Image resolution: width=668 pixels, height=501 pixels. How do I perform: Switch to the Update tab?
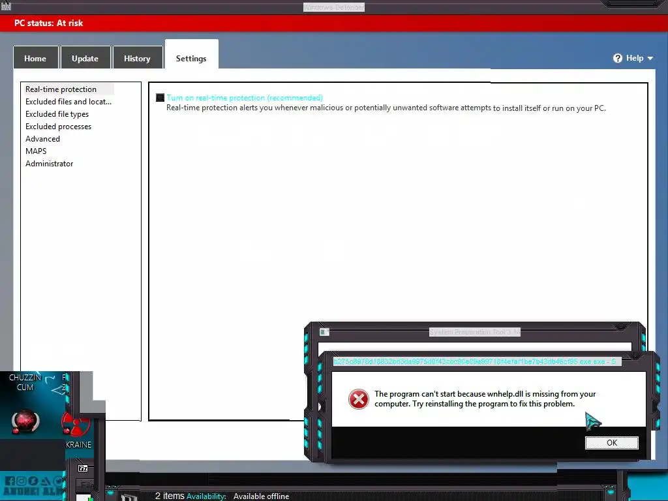coord(85,58)
